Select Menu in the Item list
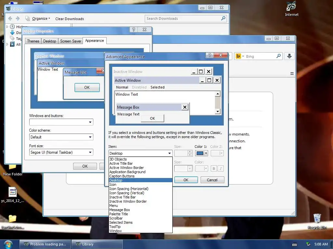Viewport: 333px width, 249px height. click(140, 206)
